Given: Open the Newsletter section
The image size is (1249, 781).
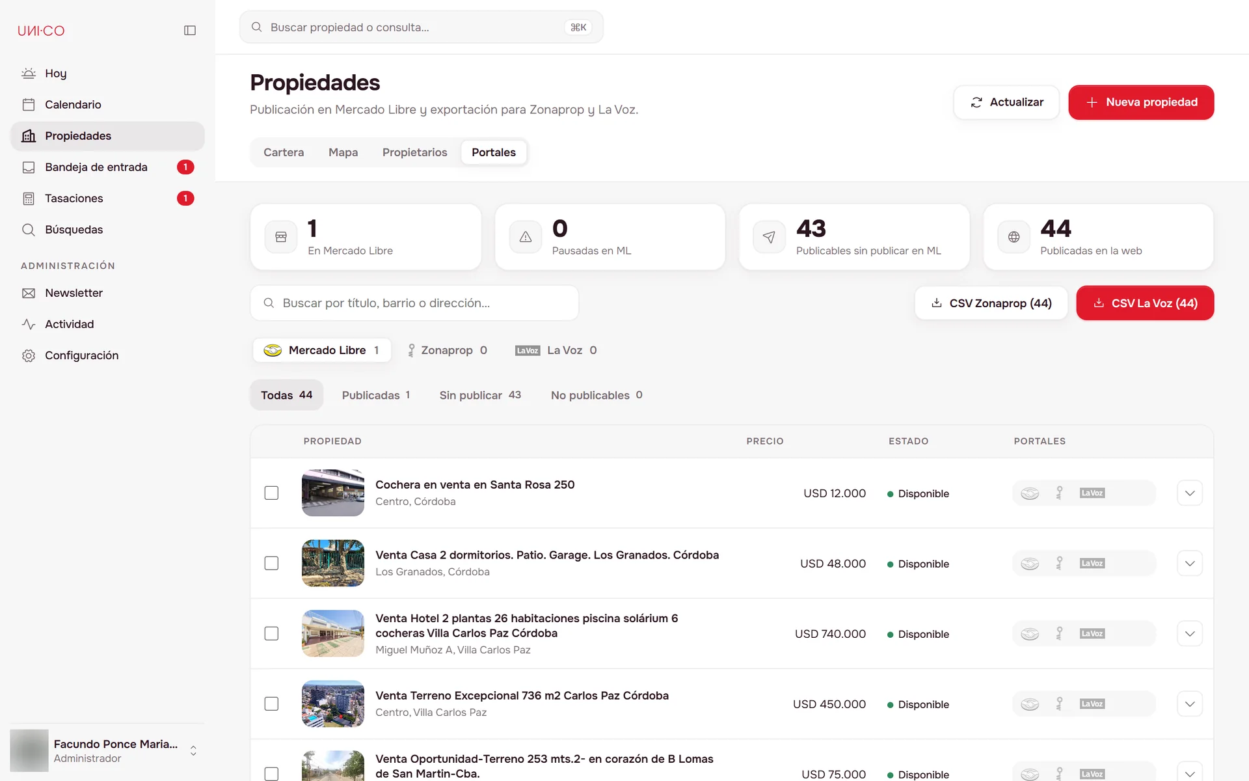Looking at the screenshot, I should [107, 293].
